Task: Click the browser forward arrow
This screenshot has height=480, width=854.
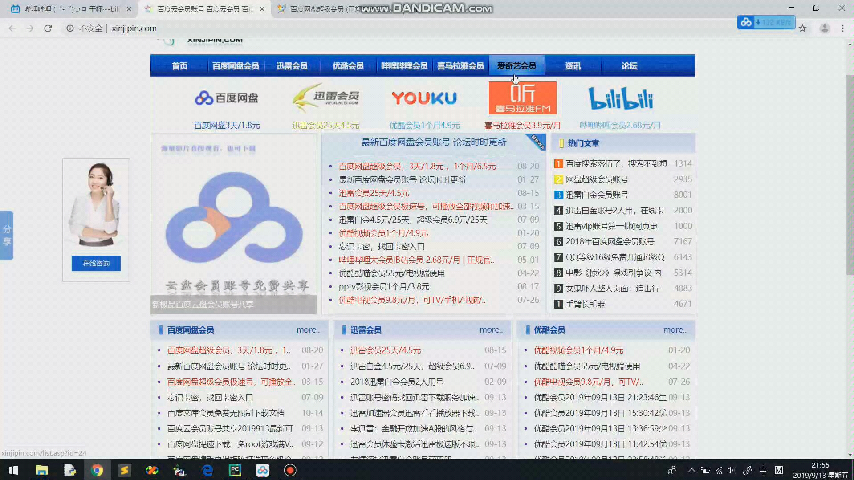Action: pos(30,28)
